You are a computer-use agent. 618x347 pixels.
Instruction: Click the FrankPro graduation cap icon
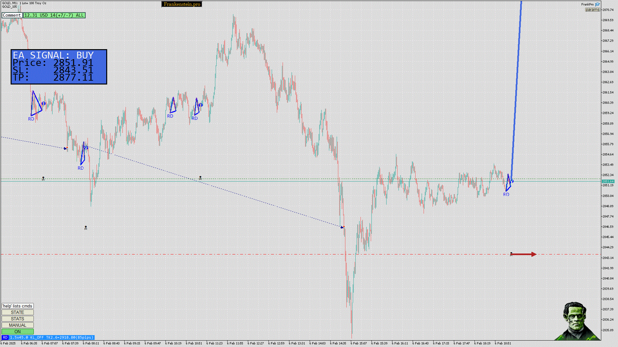(x=597, y=4)
